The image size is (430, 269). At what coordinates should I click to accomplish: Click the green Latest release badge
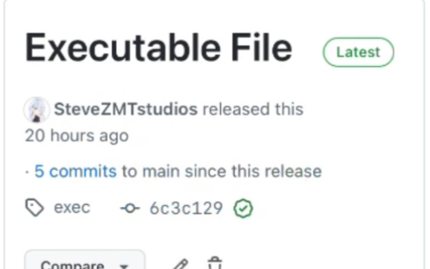pos(358,52)
